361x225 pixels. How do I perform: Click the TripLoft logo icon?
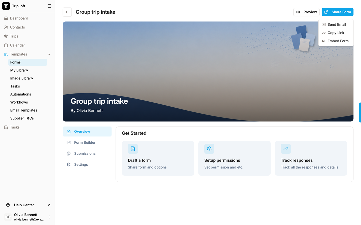point(6,6)
